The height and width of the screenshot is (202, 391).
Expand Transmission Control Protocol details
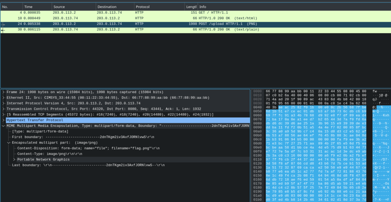[3, 109]
